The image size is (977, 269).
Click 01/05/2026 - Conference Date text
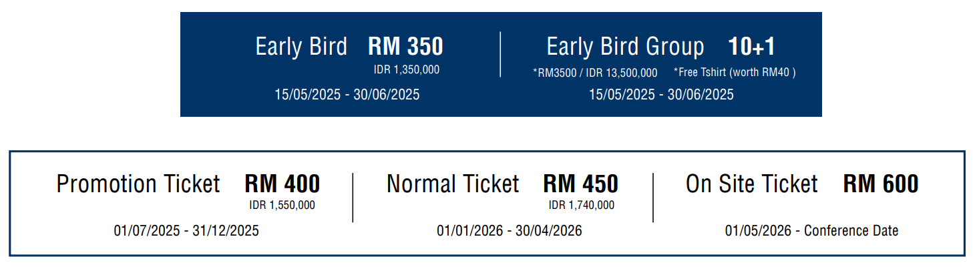[812, 231]
